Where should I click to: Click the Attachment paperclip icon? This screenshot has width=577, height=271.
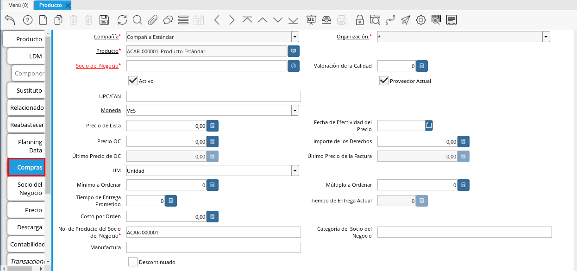coord(152,20)
